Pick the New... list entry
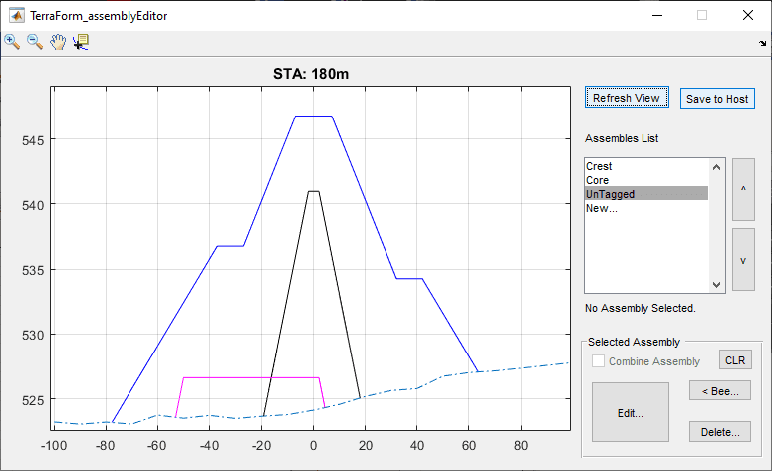Viewport: 772px width, 471px height. pyautogui.click(x=603, y=208)
